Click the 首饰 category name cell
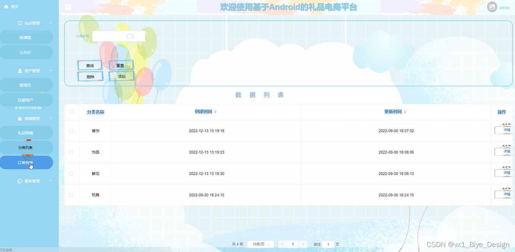This screenshot has width=515, height=252. pos(96,131)
